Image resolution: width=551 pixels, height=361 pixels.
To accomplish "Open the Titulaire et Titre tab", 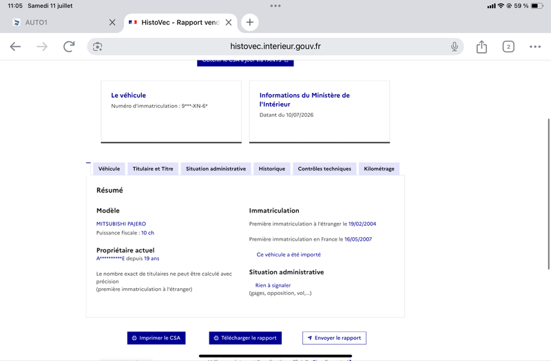I will [x=153, y=168].
